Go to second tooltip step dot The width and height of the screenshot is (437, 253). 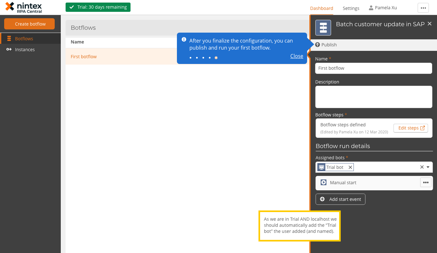tap(197, 58)
